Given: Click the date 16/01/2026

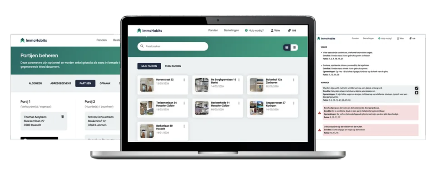Looking at the screenshot, I should tap(163, 133).
